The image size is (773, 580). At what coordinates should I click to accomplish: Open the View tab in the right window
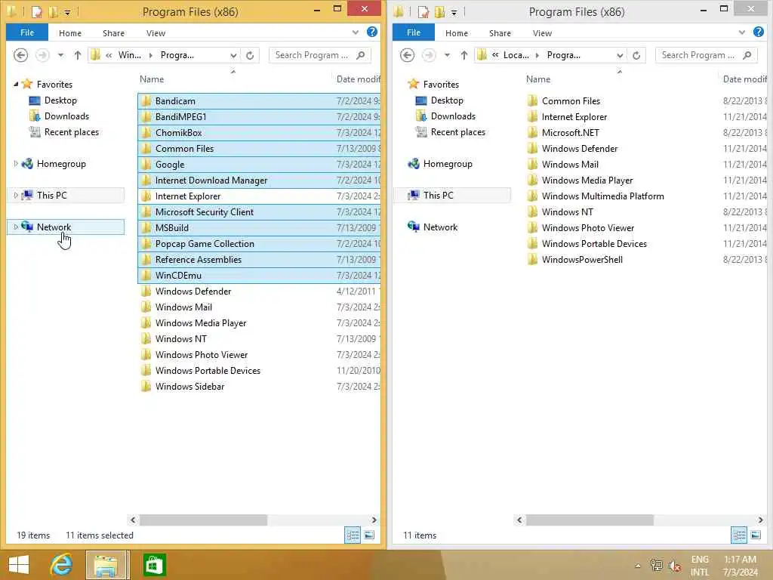pyautogui.click(x=542, y=33)
